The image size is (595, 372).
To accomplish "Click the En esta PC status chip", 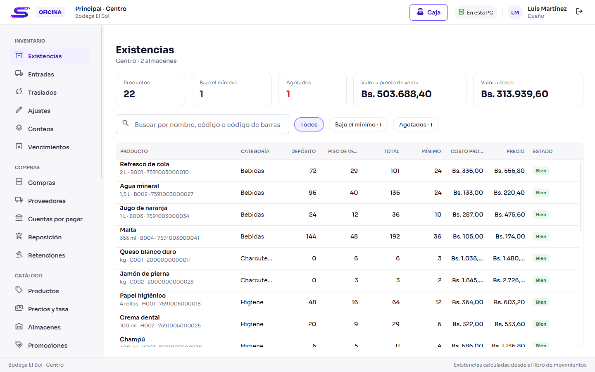I will (476, 12).
